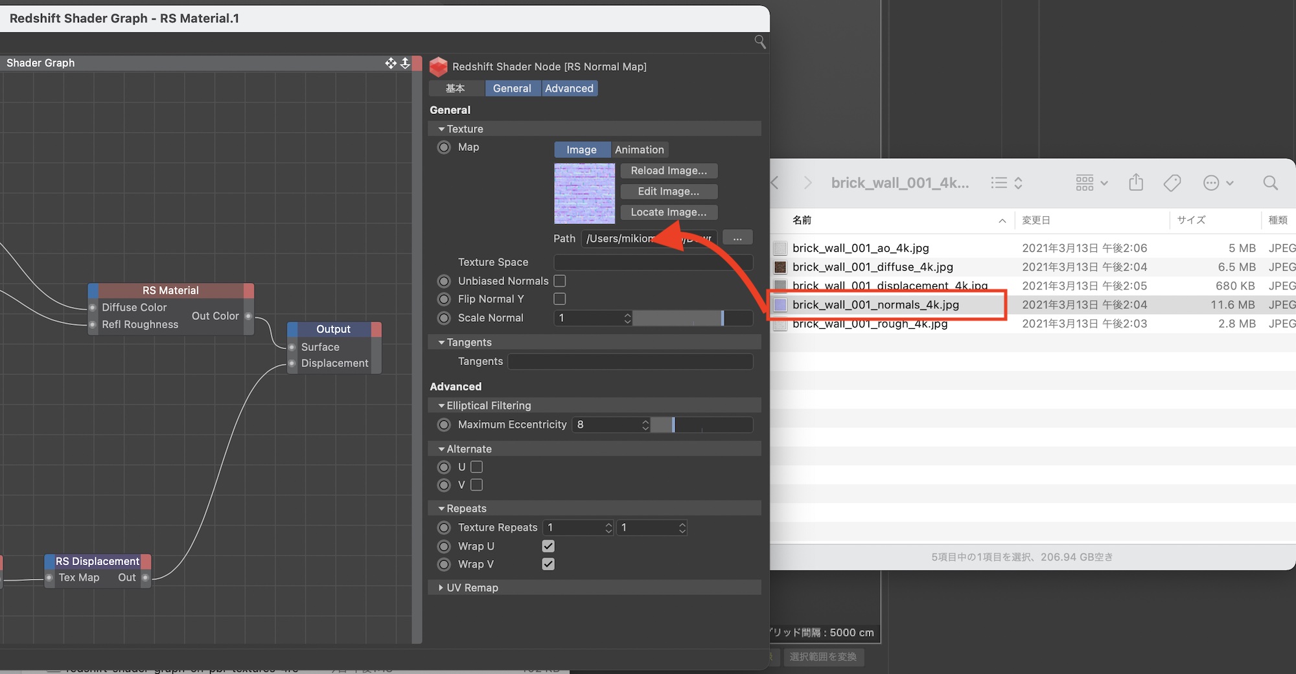This screenshot has height=674, width=1296.
Task: Click the Reload Image... button
Action: point(669,171)
